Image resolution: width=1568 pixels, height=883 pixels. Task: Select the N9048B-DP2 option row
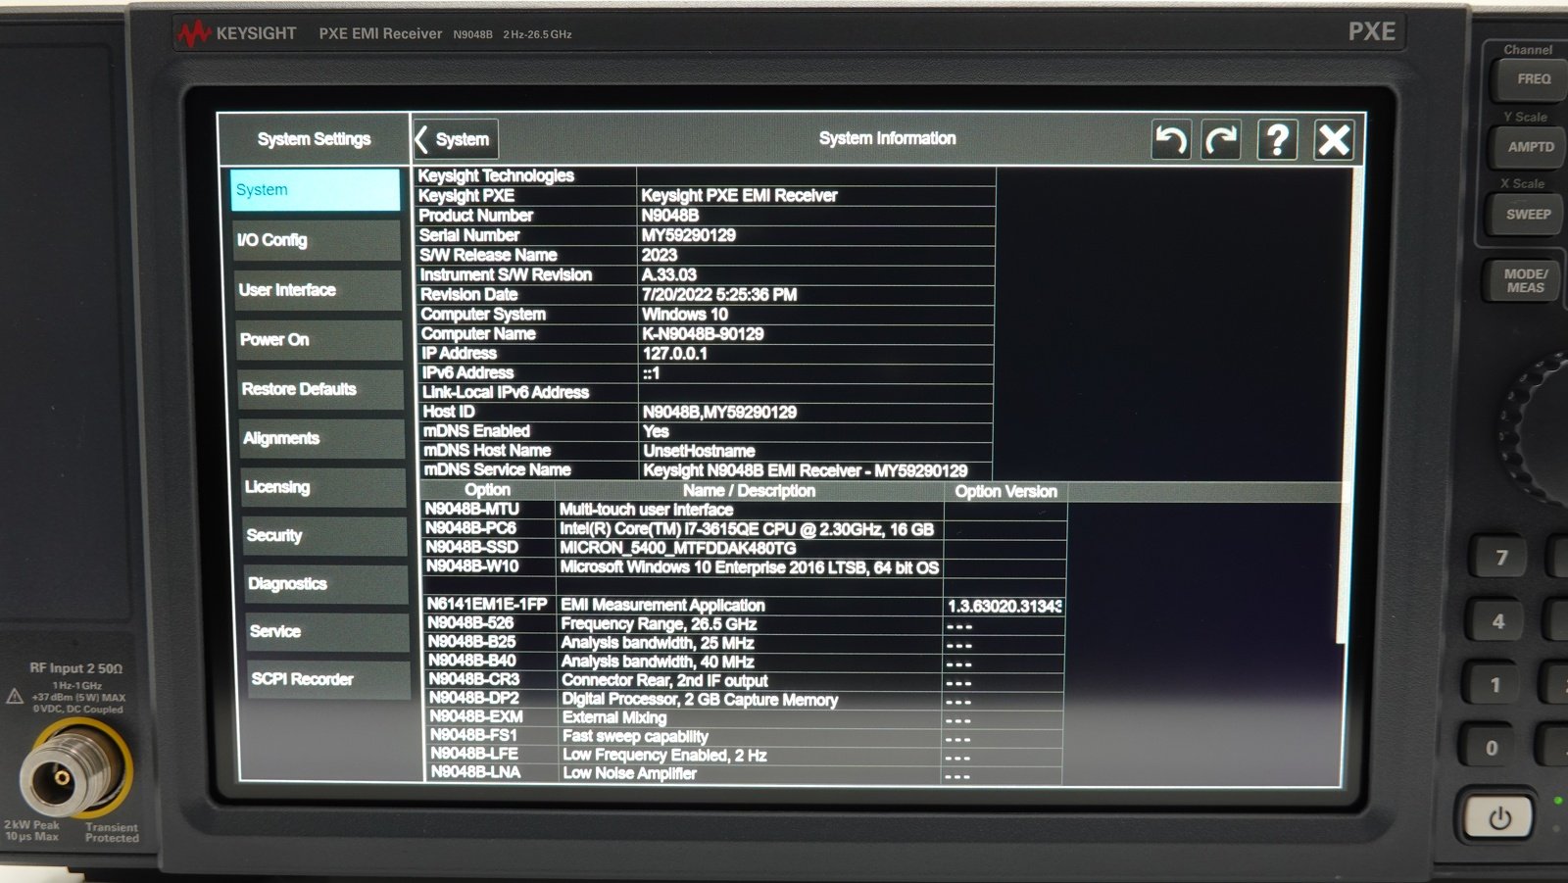pyautogui.click(x=745, y=699)
